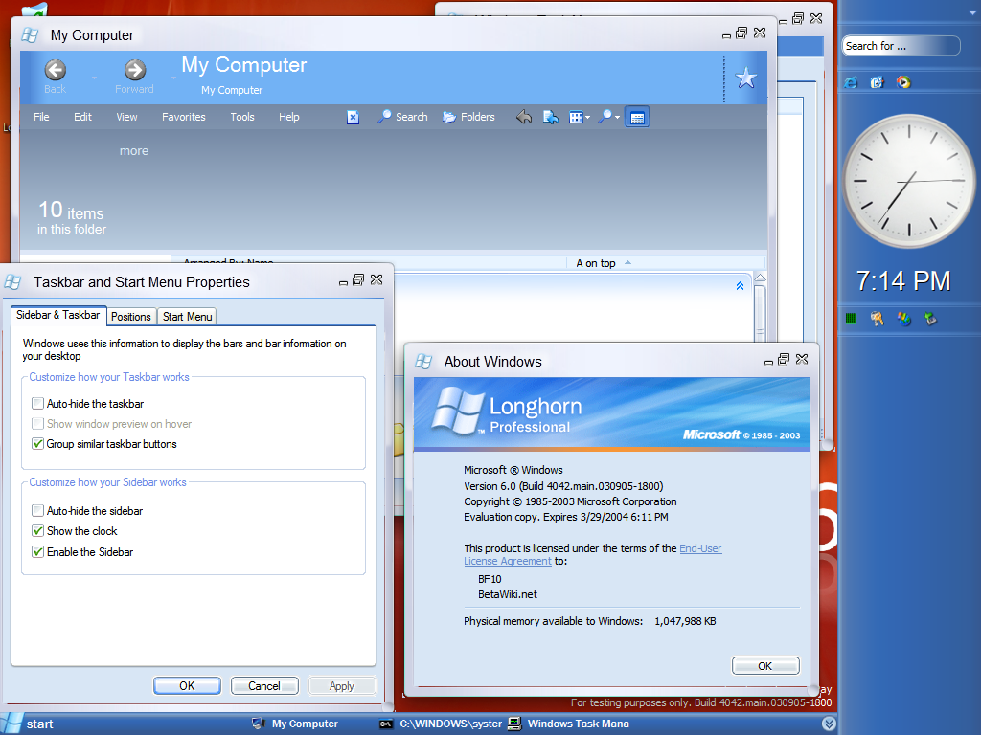The width and height of the screenshot is (981, 735).
Task: Click the My Computer window title icon
Action: coord(30,35)
